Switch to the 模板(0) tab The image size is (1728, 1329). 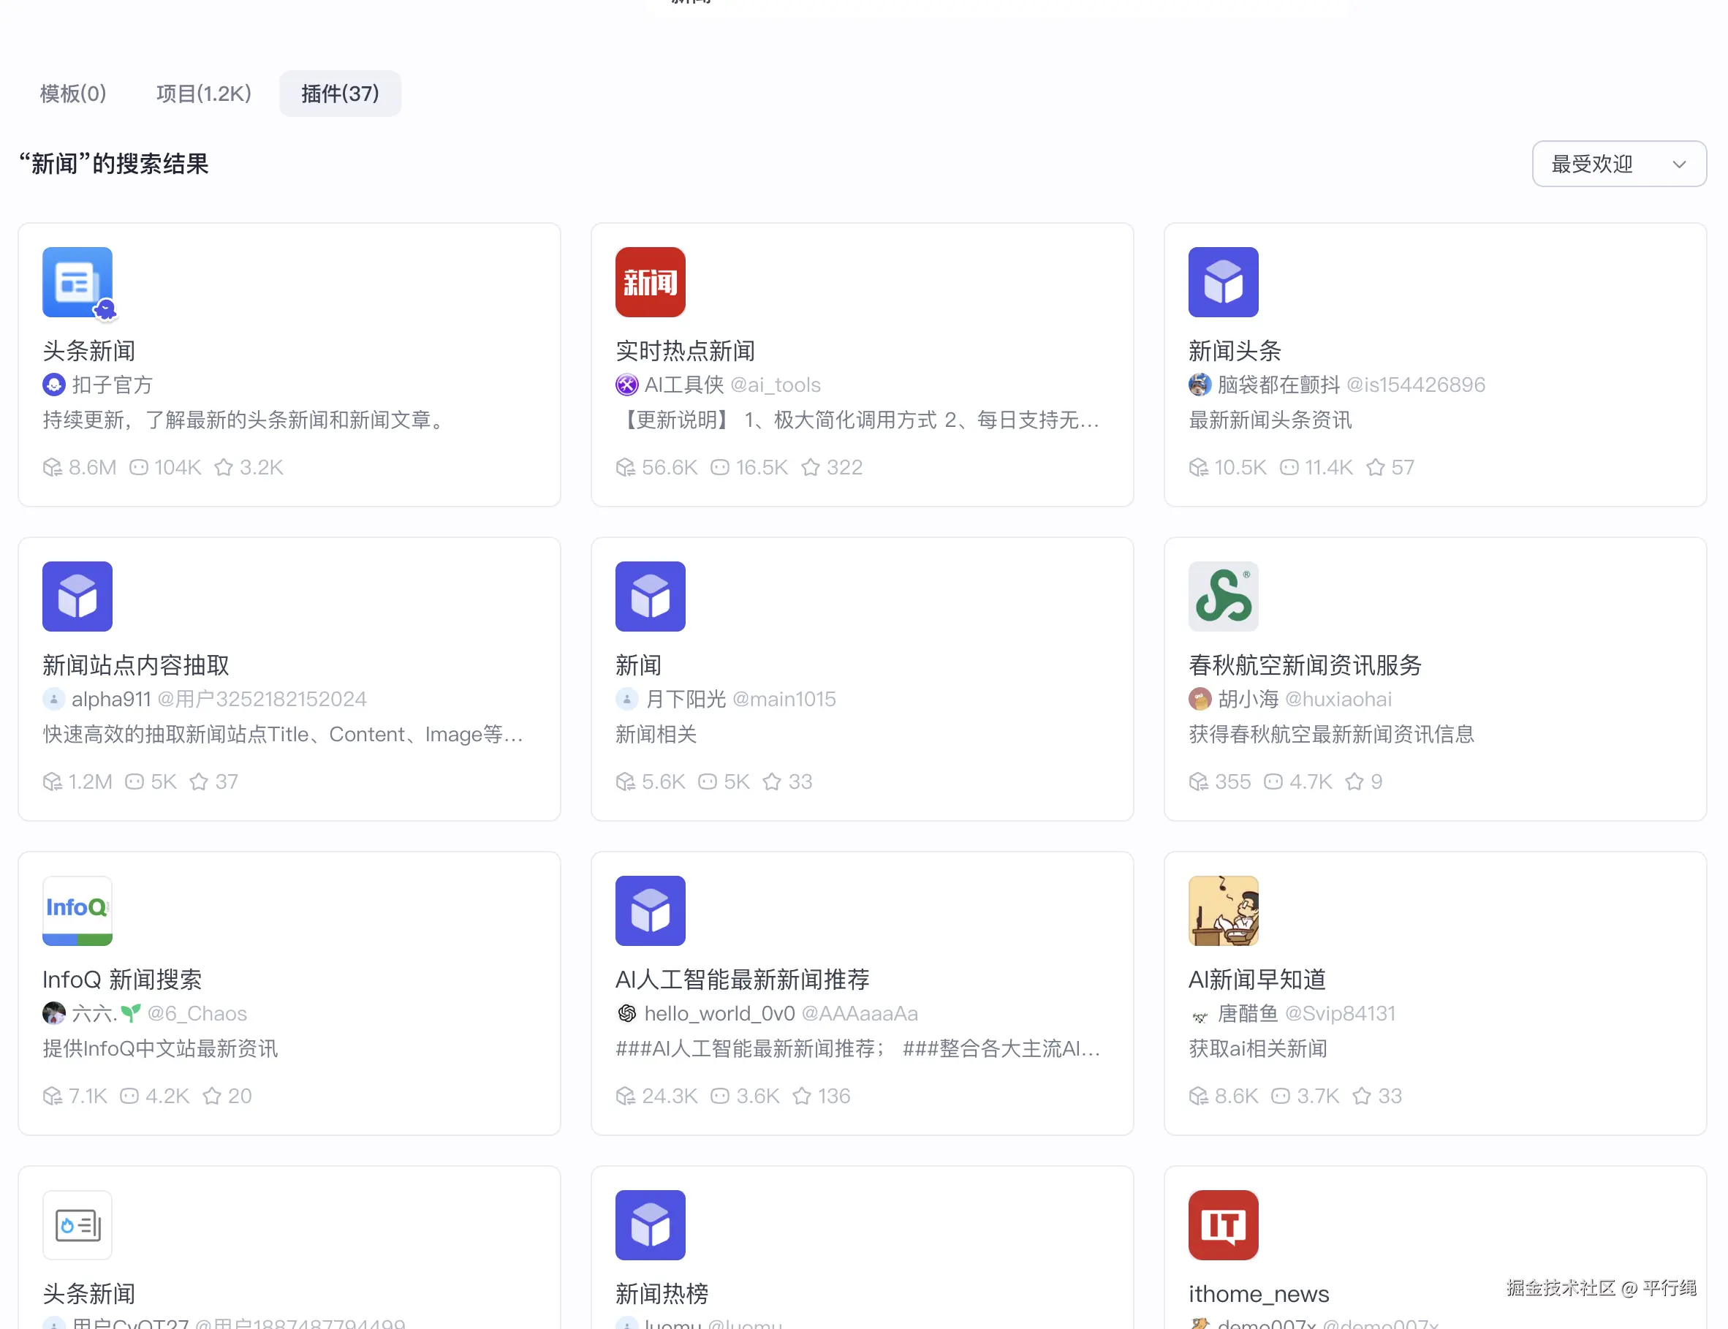point(73,94)
